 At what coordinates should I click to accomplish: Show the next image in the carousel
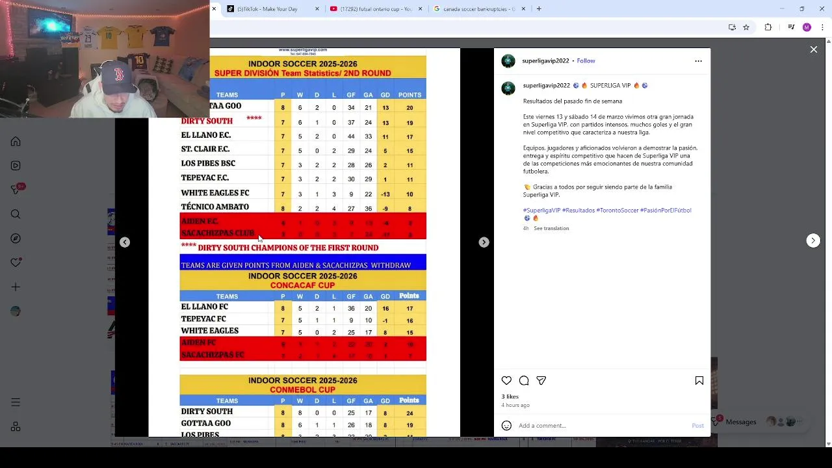(x=484, y=242)
